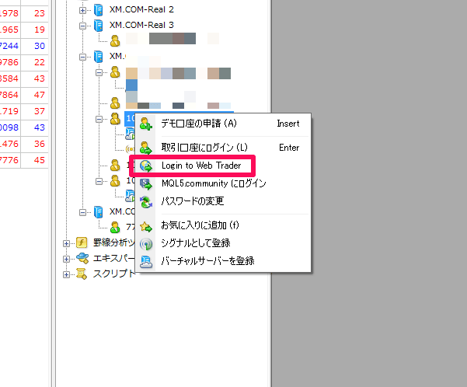The image size is (467, 387).
Task: Select the XM.COM-Real 3 tree label
Action: click(141, 25)
